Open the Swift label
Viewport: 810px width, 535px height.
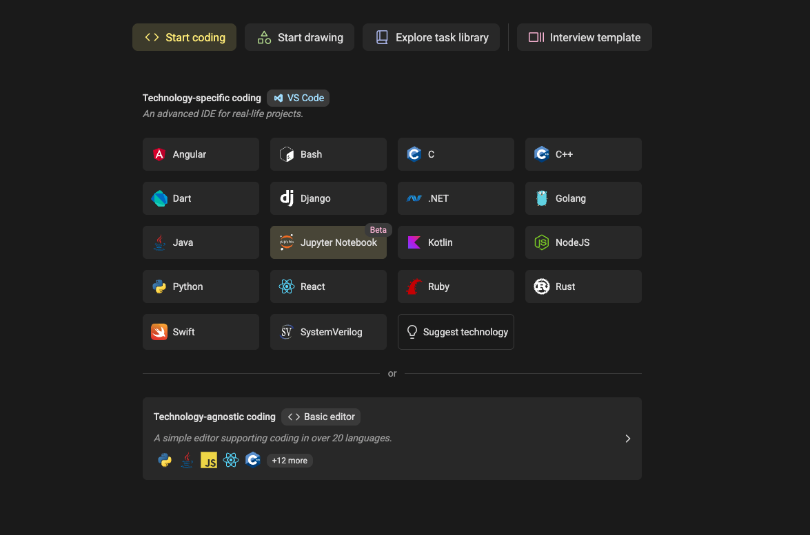click(183, 332)
